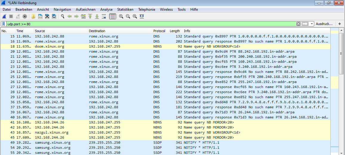Select packet 15 DNS query 0x8997
Screen dimensions: 345x155
tap(165, 36)
